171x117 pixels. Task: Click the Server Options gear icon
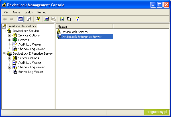(15, 58)
